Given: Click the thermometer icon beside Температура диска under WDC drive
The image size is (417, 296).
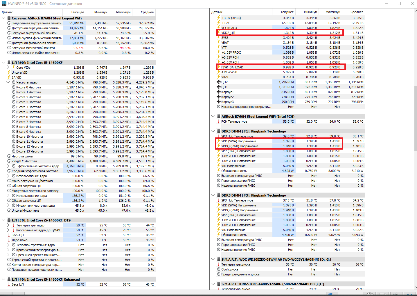Looking at the screenshot, I should [219, 264].
